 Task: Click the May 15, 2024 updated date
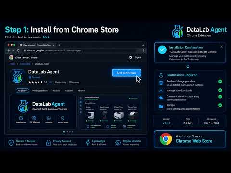211,123
